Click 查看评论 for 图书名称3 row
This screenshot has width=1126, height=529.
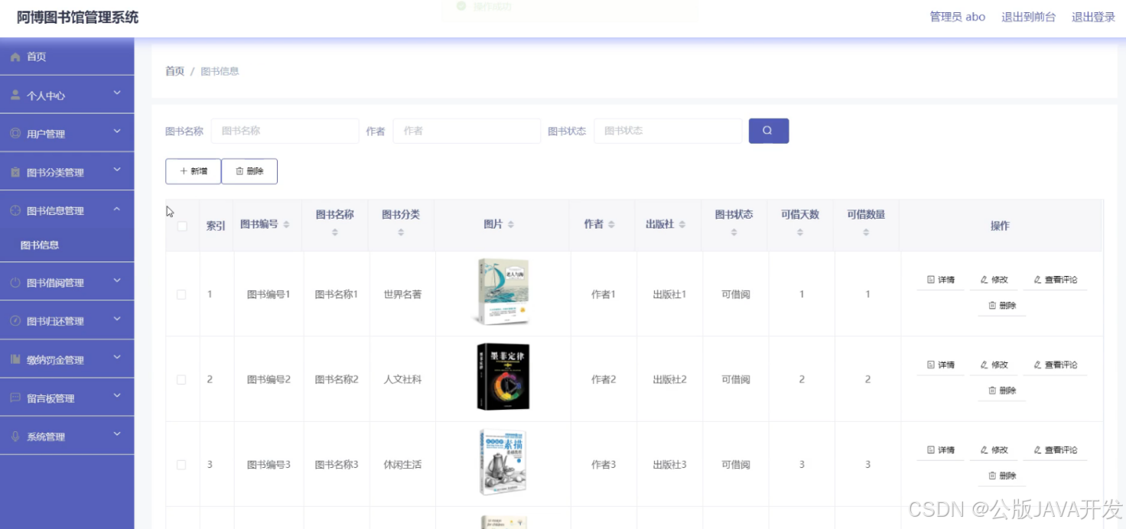(1056, 450)
